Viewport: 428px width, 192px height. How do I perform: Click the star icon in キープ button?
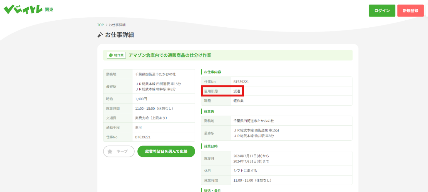click(110, 151)
